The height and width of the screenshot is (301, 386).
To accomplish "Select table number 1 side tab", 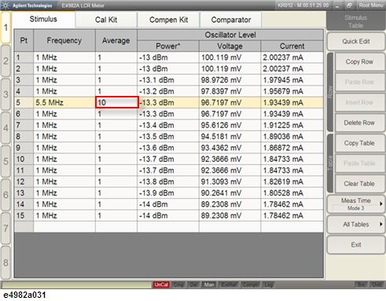I will click(6, 28).
